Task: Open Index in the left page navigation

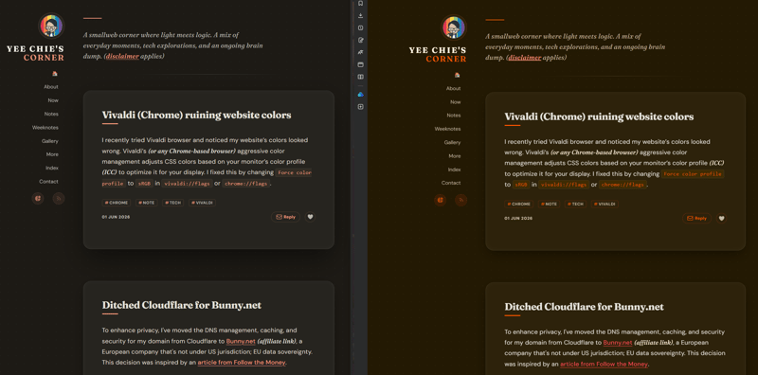Action: (x=52, y=169)
